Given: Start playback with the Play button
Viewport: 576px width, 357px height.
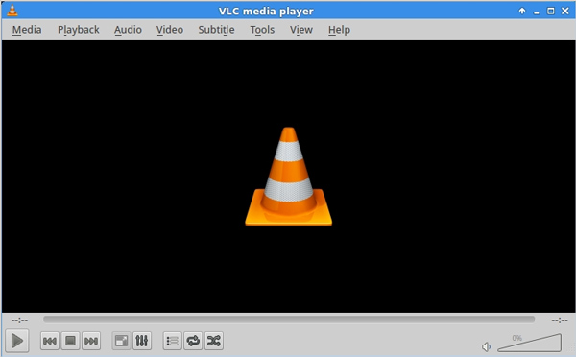Looking at the screenshot, I should point(17,341).
